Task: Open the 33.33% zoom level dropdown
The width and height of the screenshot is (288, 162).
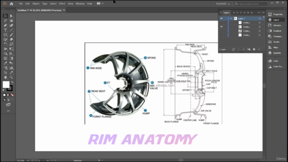Action: [x=28, y=160]
